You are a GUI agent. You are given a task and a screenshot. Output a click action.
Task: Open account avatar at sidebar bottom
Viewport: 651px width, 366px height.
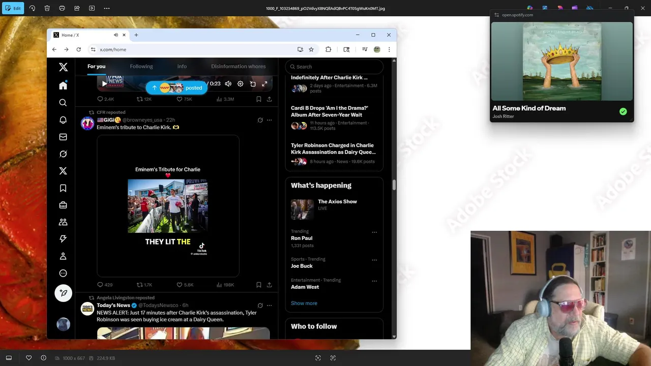coord(63,324)
